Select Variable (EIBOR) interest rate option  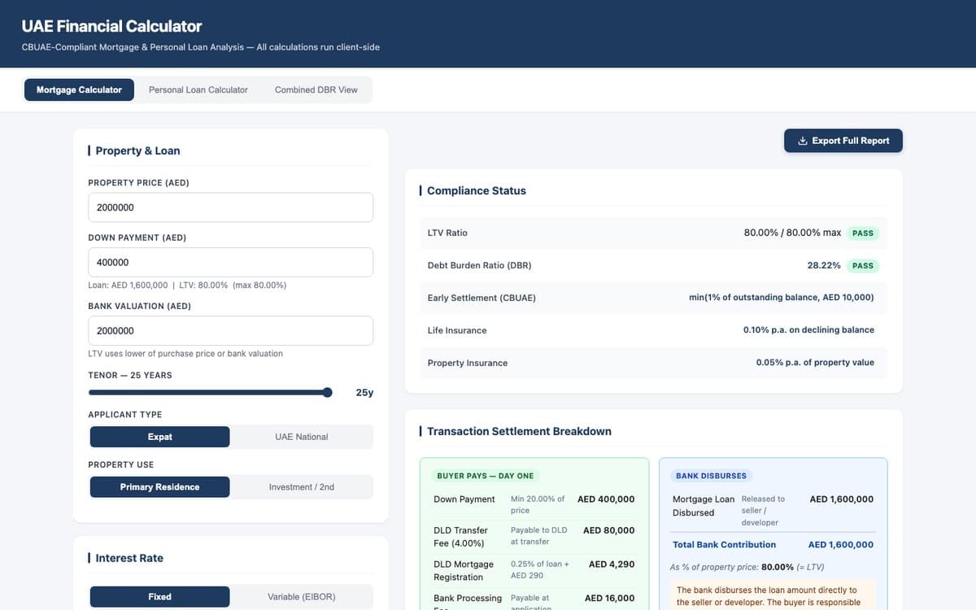pyautogui.click(x=302, y=597)
